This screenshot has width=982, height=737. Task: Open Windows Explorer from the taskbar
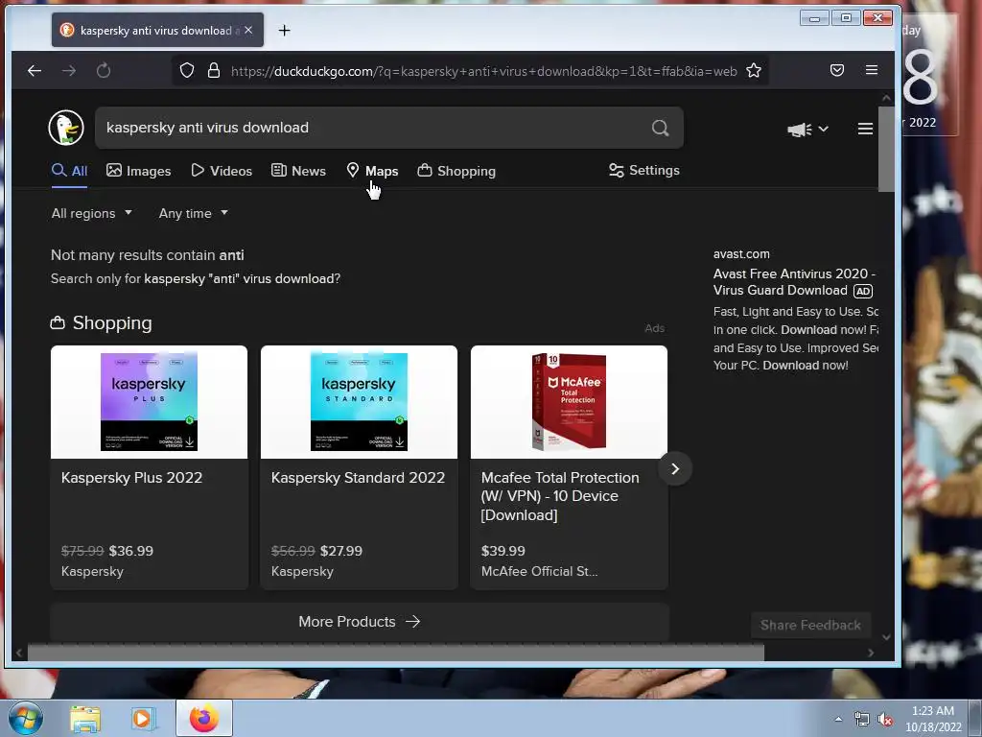[85, 719]
